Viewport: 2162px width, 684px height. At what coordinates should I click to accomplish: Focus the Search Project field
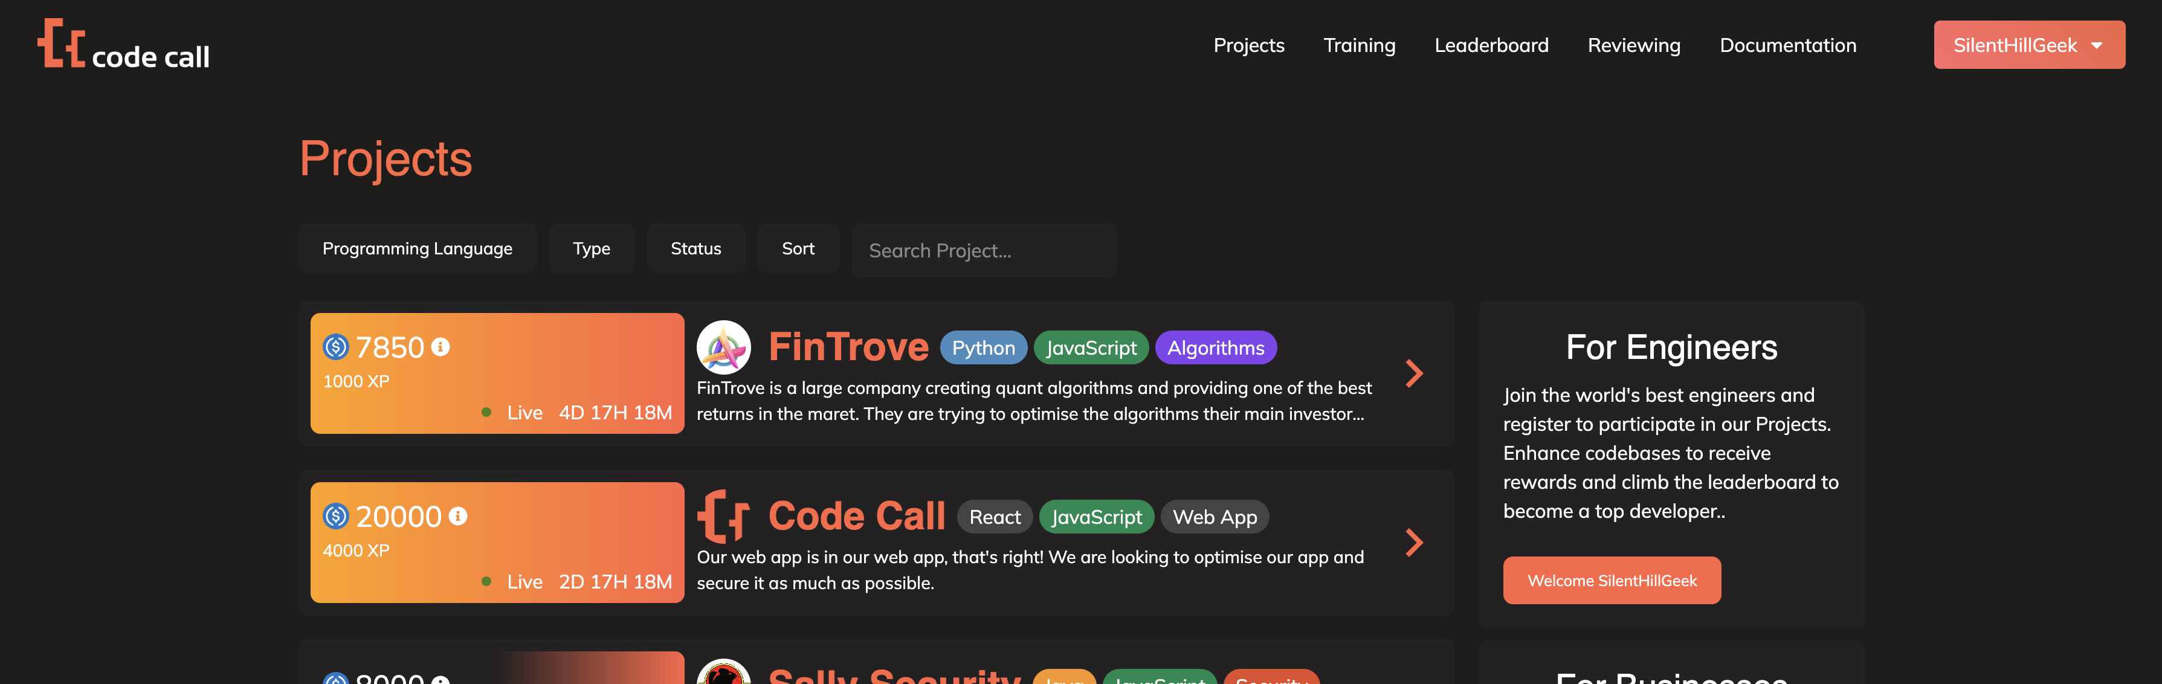point(983,250)
